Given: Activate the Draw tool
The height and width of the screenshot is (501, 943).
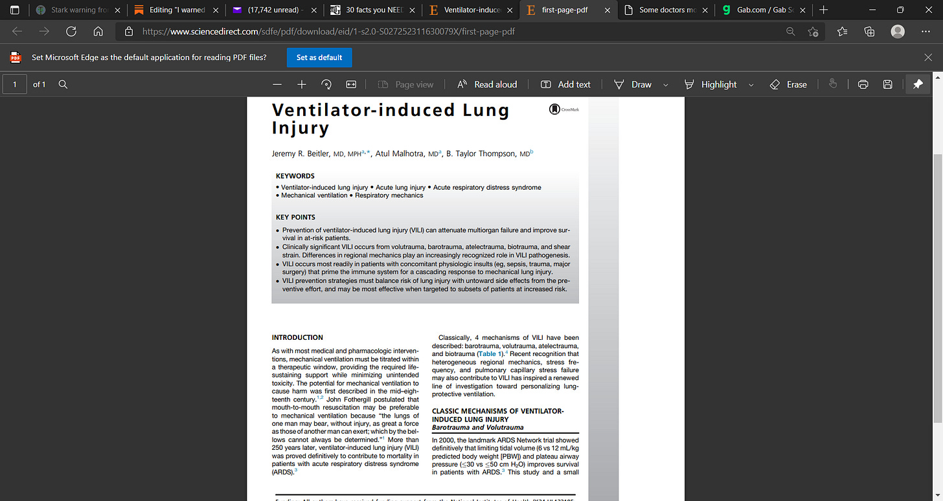Looking at the screenshot, I should (633, 84).
